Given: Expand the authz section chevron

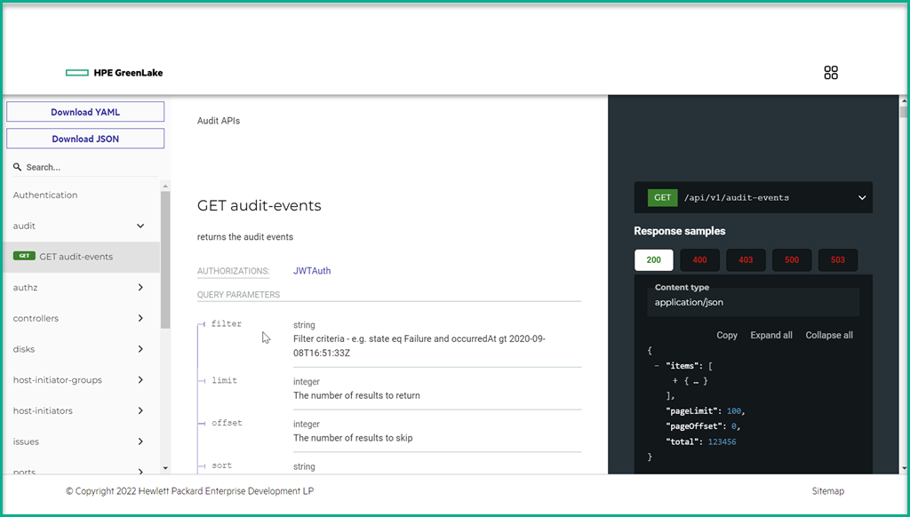Looking at the screenshot, I should [140, 287].
